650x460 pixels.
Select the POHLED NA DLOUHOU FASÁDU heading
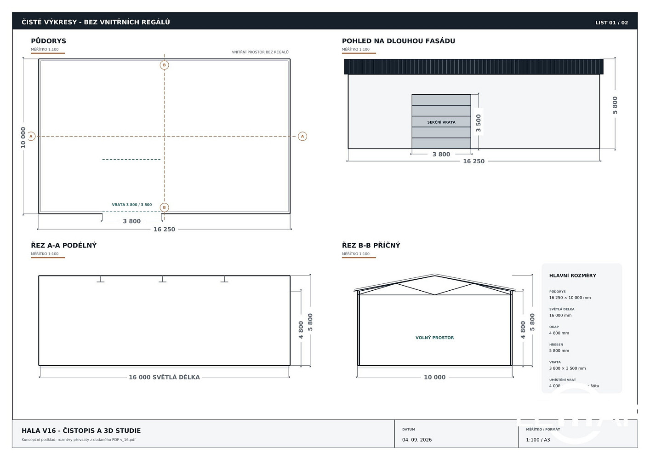pos(399,41)
